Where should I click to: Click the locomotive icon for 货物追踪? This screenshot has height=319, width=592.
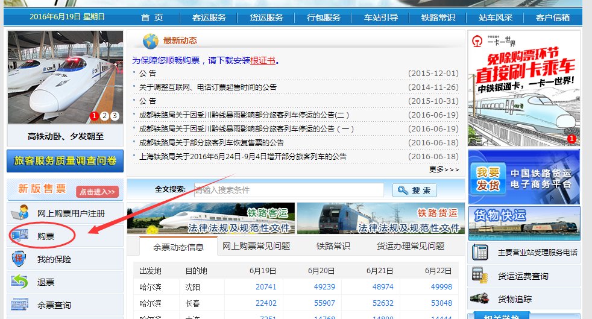coord(480,298)
